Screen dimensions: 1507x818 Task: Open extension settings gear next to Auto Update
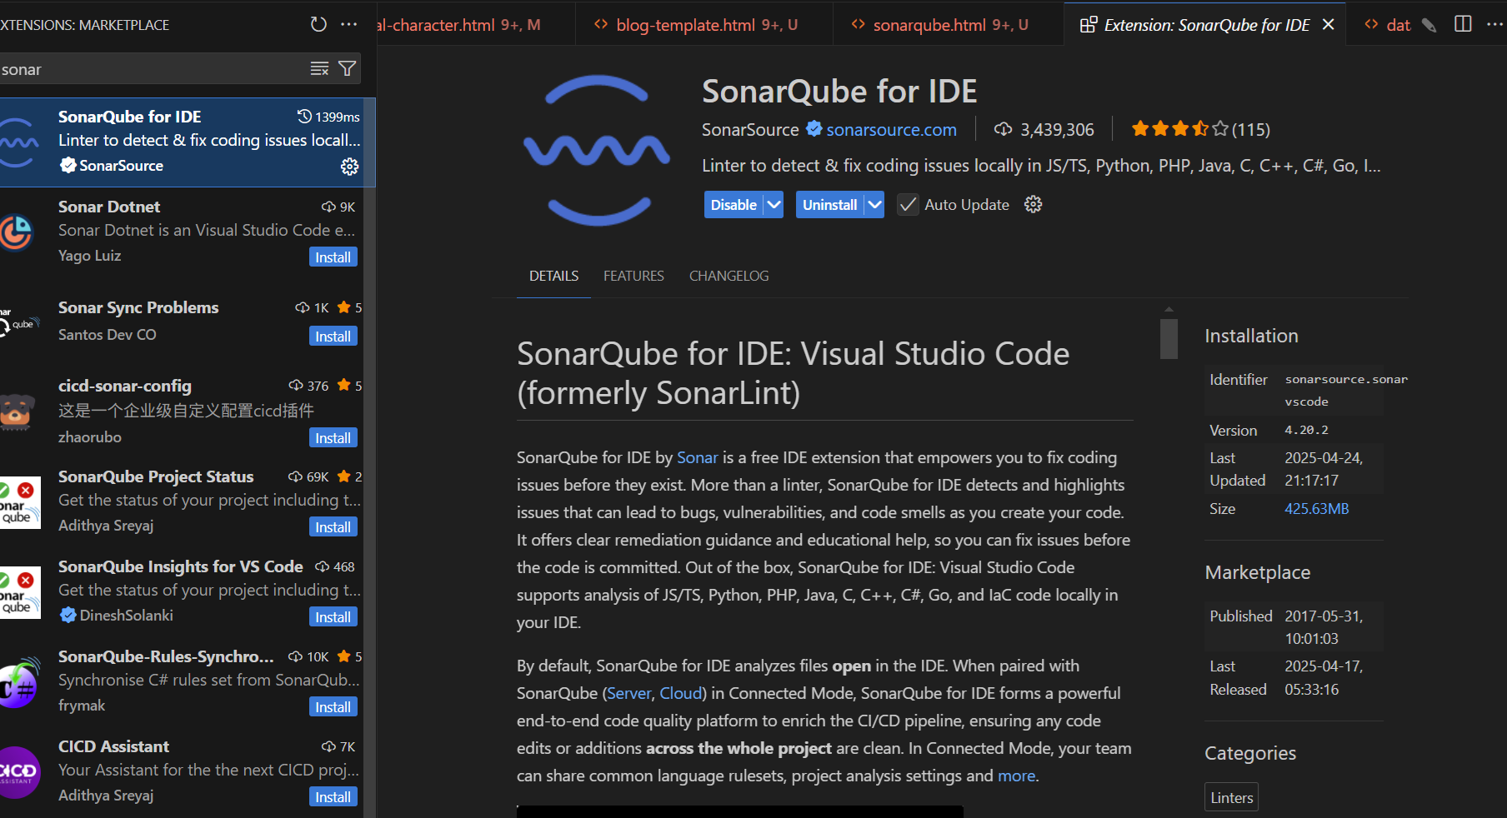click(x=1033, y=205)
